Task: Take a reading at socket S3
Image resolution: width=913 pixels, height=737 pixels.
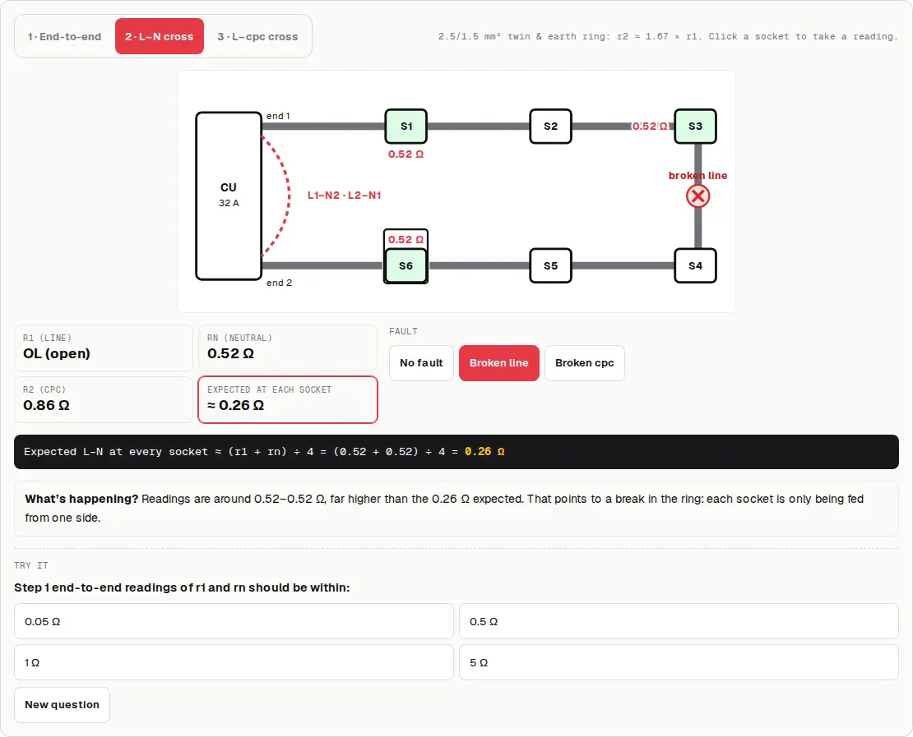Action: point(695,127)
